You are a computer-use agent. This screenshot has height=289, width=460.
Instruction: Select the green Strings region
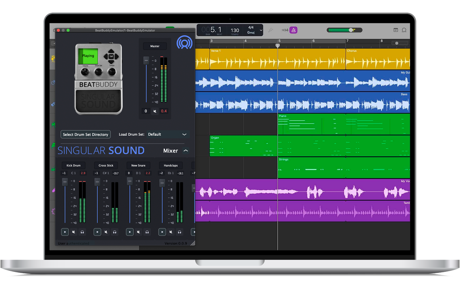(x=344, y=168)
